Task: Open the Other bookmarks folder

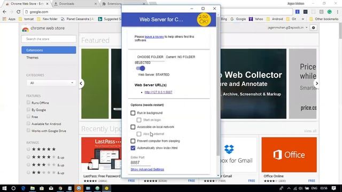Action: coord(324,19)
